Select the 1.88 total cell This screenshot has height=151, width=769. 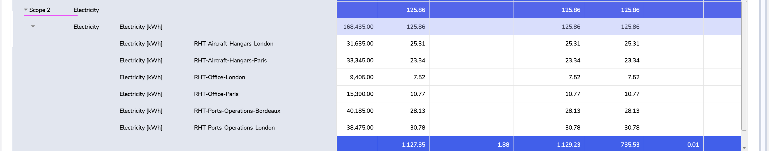tap(503, 145)
